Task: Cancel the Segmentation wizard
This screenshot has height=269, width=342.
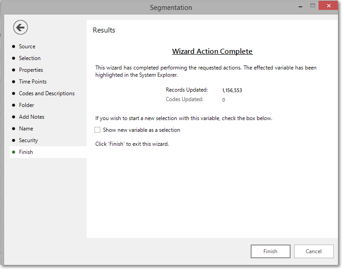Action: click(314, 251)
